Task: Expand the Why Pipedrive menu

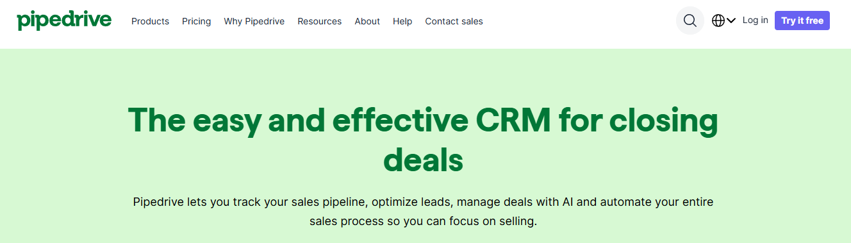Action: tap(254, 21)
